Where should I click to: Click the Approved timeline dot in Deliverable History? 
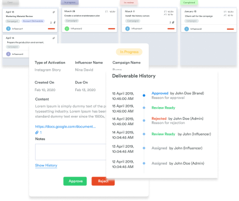coord(144,96)
